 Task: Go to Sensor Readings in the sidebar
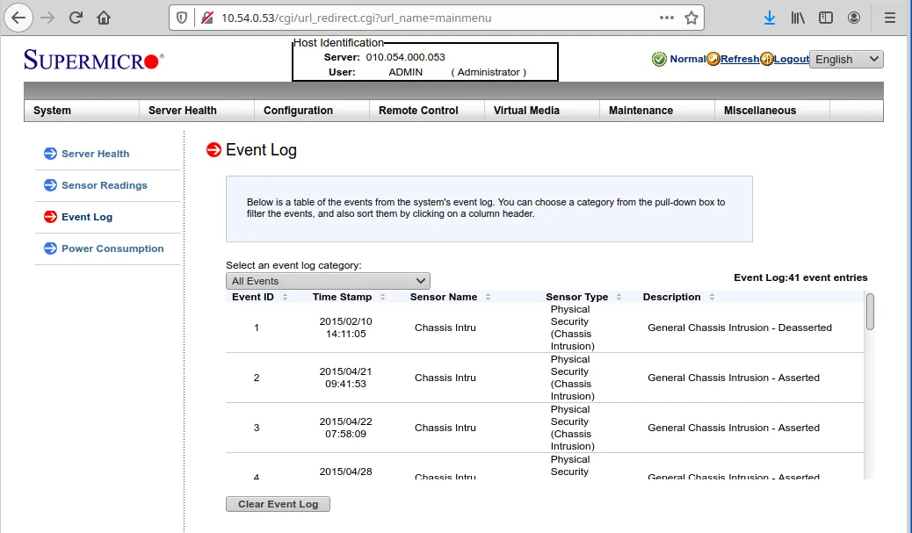click(x=104, y=185)
